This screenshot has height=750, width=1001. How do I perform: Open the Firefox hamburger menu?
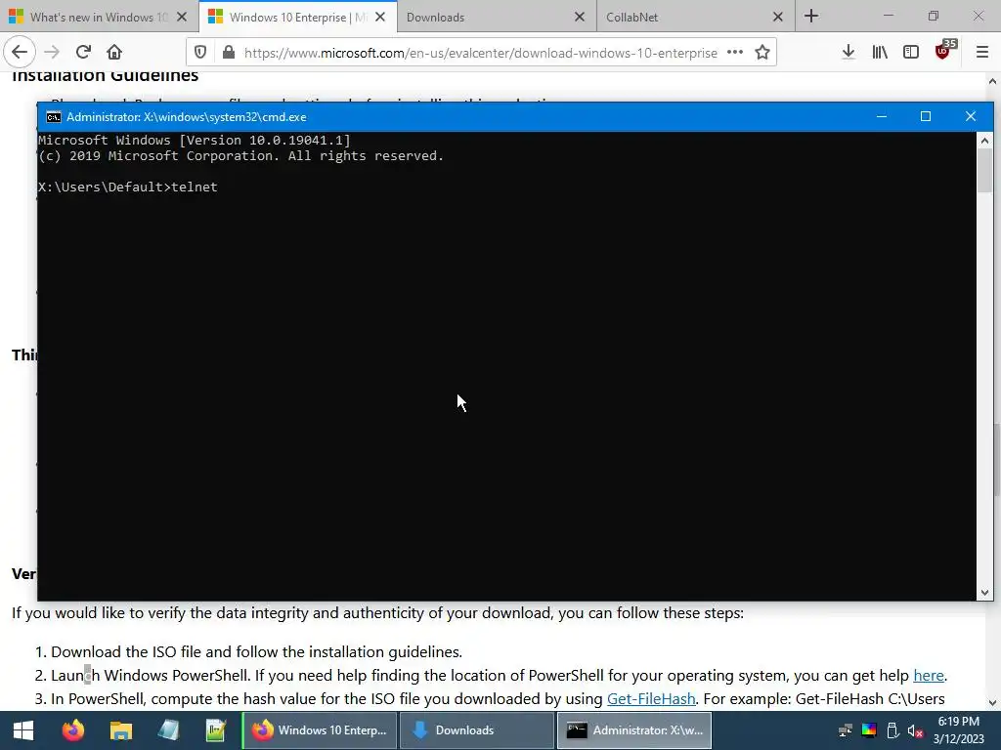(x=982, y=53)
